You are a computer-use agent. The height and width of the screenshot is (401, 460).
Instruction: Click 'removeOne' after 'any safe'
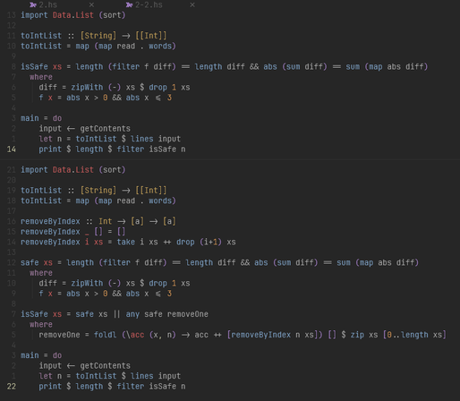188,314
